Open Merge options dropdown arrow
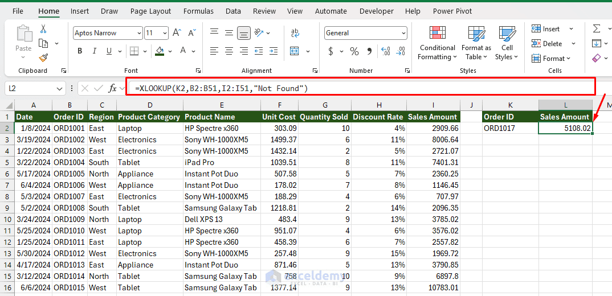The image size is (612, 296). 308,51
